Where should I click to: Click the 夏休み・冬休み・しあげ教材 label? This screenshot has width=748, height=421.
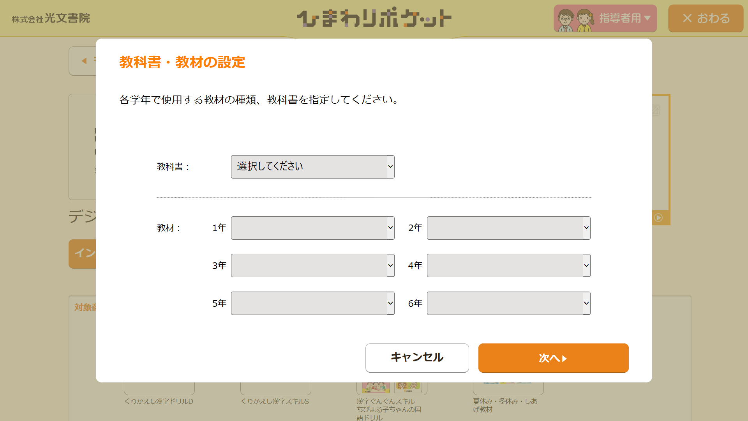click(x=505, y=405)
